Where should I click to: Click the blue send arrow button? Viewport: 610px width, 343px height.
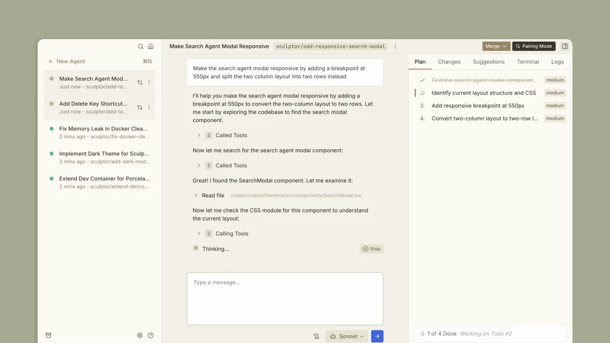tap(377, 336)
